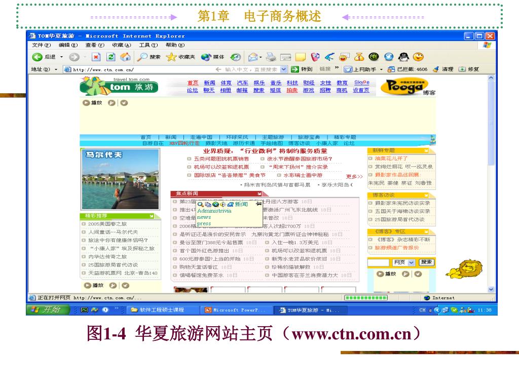Screen dimensions: 519x389
Task: Switch to Microsoft PowerPoint taskbar button
Action: pos(236,310)
